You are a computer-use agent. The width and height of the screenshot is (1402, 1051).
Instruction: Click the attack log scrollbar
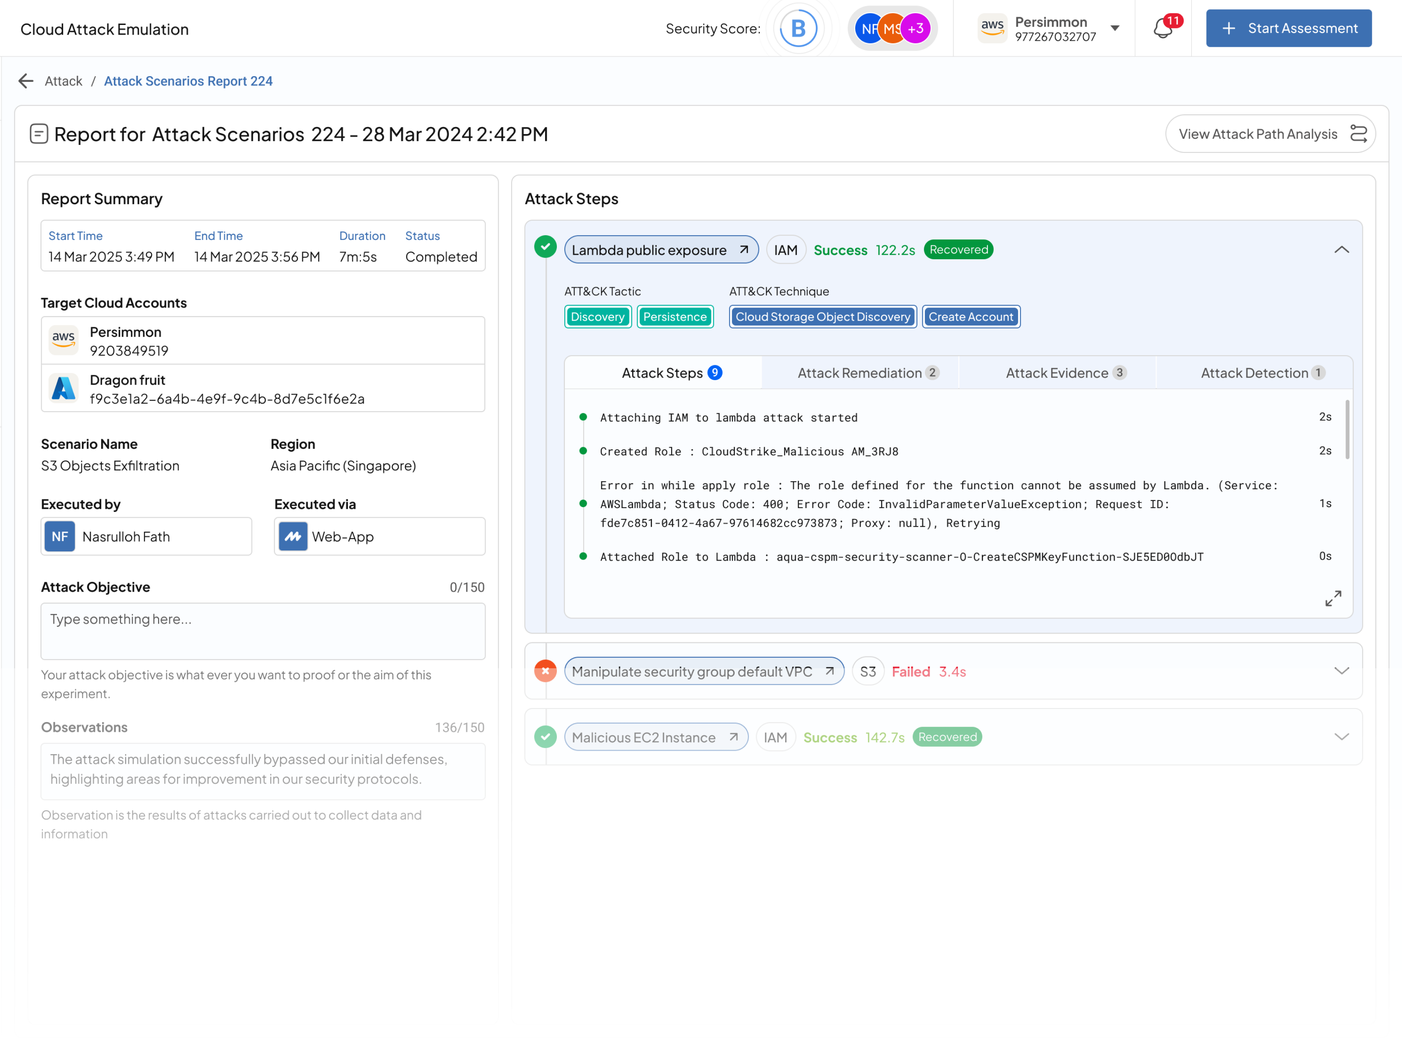tap(1347, 430)
